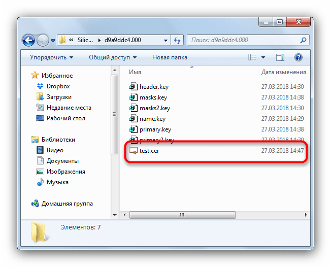Click the name.key file icon
This screenshot has height=267, width=331.
tap(134, 119)
